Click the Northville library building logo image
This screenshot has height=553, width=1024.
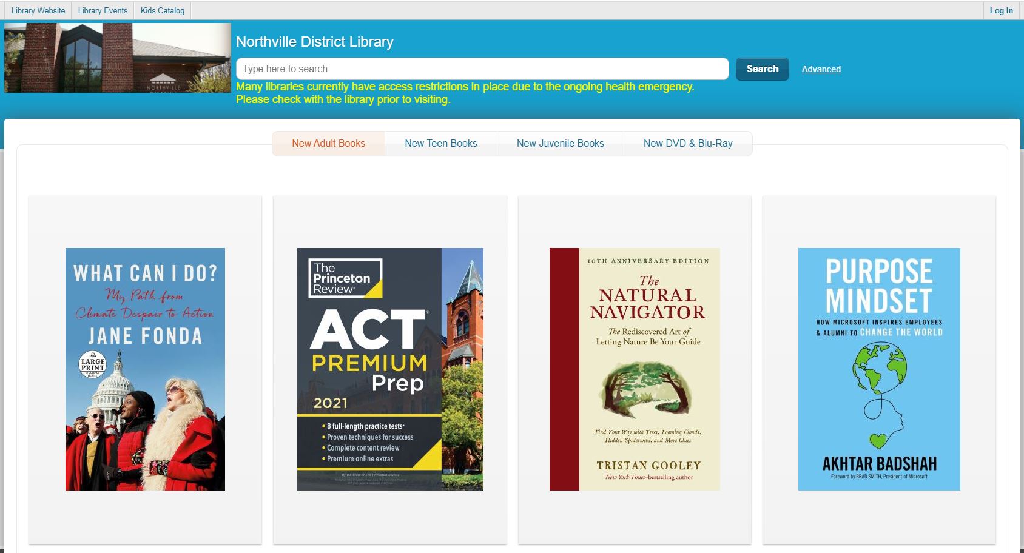click(118, 58)
